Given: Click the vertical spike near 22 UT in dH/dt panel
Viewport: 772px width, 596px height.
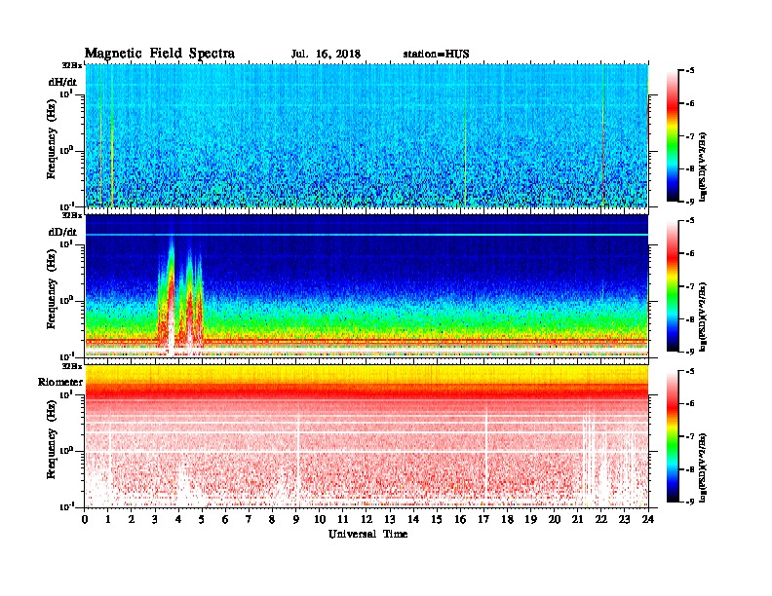Looking at the screenshot, I should 603,135.
